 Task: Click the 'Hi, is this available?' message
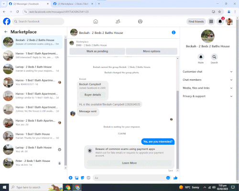(109, 105)
